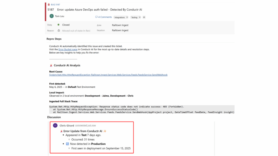The width and height of the screenshot is (278, 156).
Task: Remove the Testing tag with its X
Action: pyautogui.click(x=140, y=17)
